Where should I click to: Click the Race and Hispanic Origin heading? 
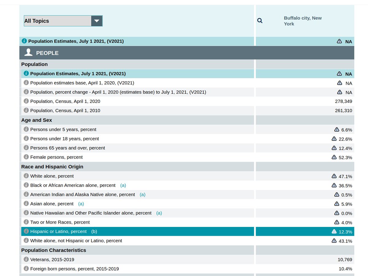pos(52,167)
